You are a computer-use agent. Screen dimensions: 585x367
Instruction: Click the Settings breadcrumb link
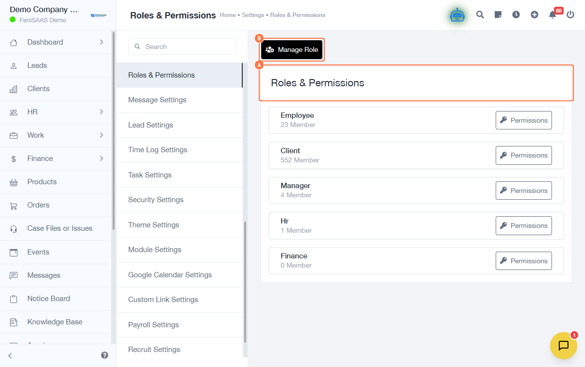coord(253,15)
